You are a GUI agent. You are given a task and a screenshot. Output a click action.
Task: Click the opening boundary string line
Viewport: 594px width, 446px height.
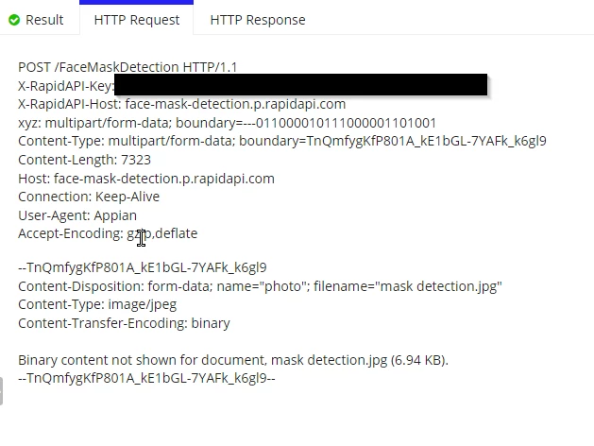point(143,268)
